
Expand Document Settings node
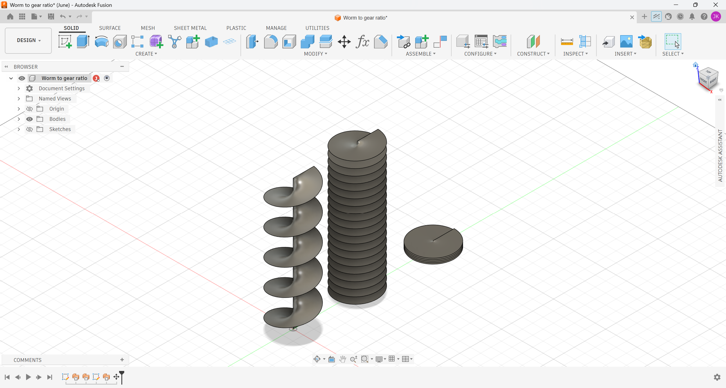19,88
